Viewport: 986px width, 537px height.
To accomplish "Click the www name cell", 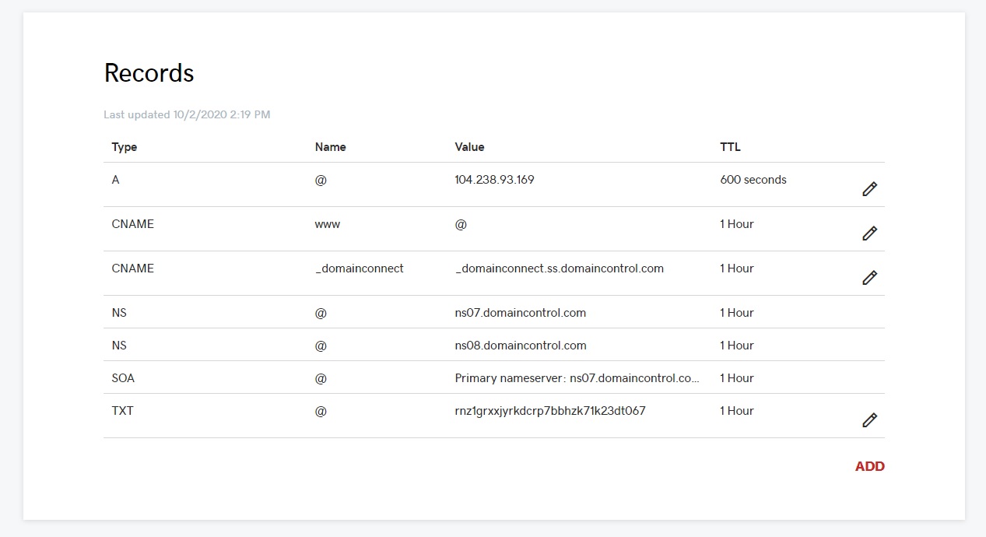I will tap(328, 224).
